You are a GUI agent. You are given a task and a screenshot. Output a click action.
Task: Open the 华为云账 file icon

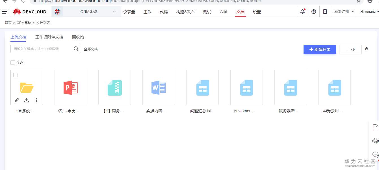[x=335, y=87]
